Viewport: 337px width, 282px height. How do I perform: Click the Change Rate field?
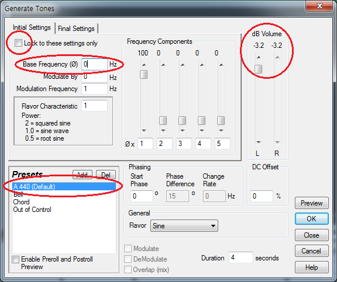(x=214, y=196)
